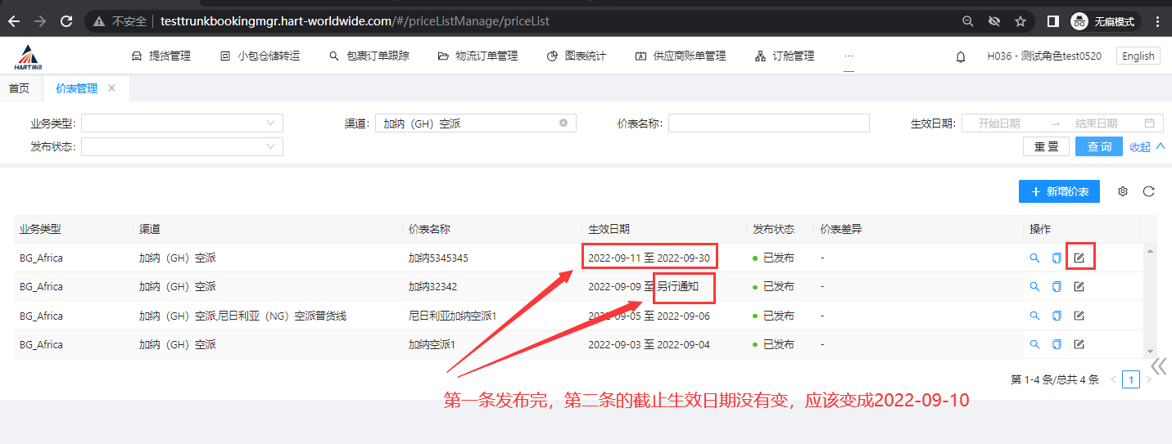This screenshot has height=444, width=1172.
Task: Click the 价表名称 input field
Action: [768, 123]
